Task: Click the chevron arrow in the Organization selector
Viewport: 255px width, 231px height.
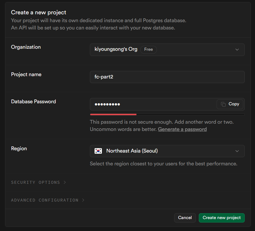Action: 237,50
